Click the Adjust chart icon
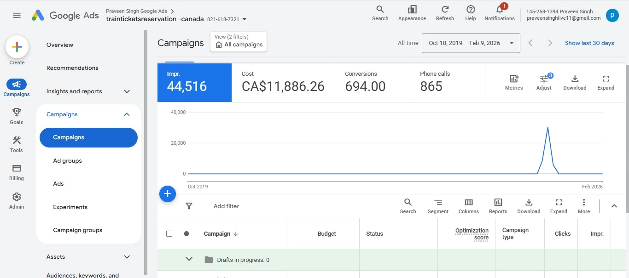This screenshot has width=629, height=278. [x=544, y=79]
